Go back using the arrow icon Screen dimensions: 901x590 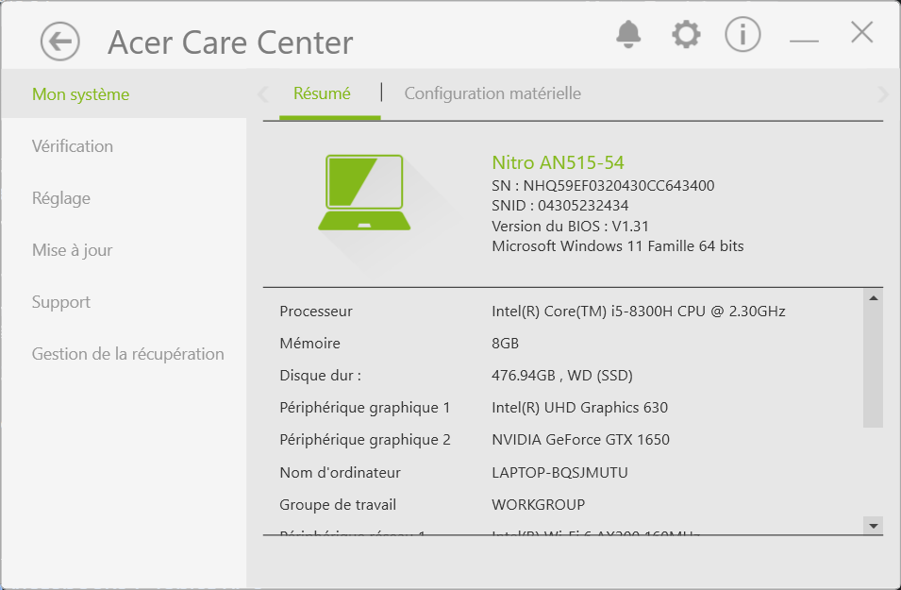[59, 42]
